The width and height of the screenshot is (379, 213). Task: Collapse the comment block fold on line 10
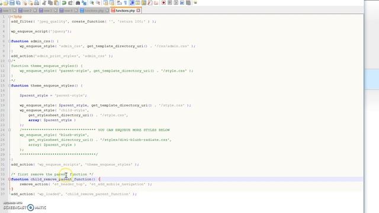click(9, 61)
